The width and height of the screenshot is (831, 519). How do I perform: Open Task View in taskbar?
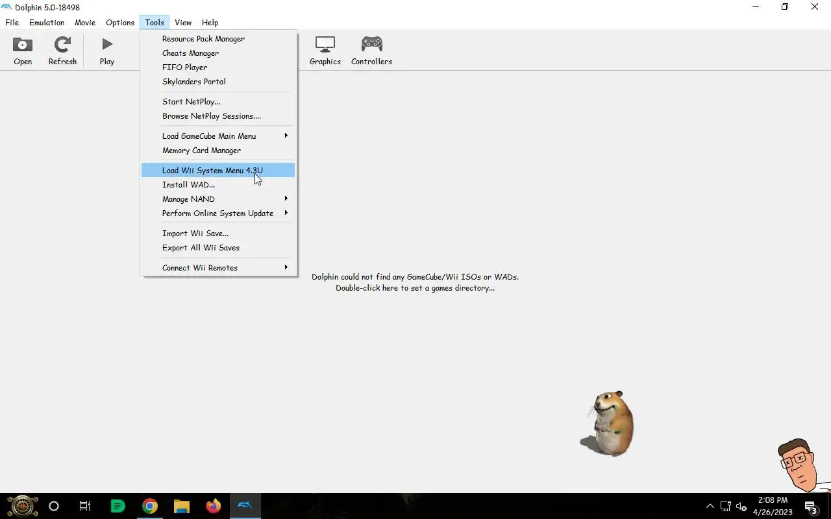85,506
